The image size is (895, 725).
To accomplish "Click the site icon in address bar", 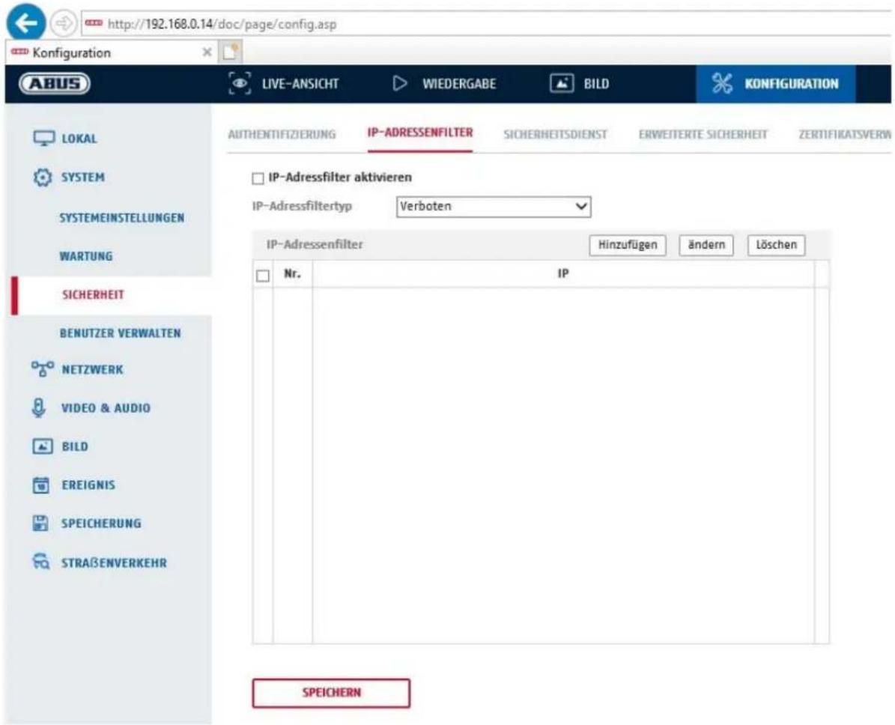I will coord(94,23).
